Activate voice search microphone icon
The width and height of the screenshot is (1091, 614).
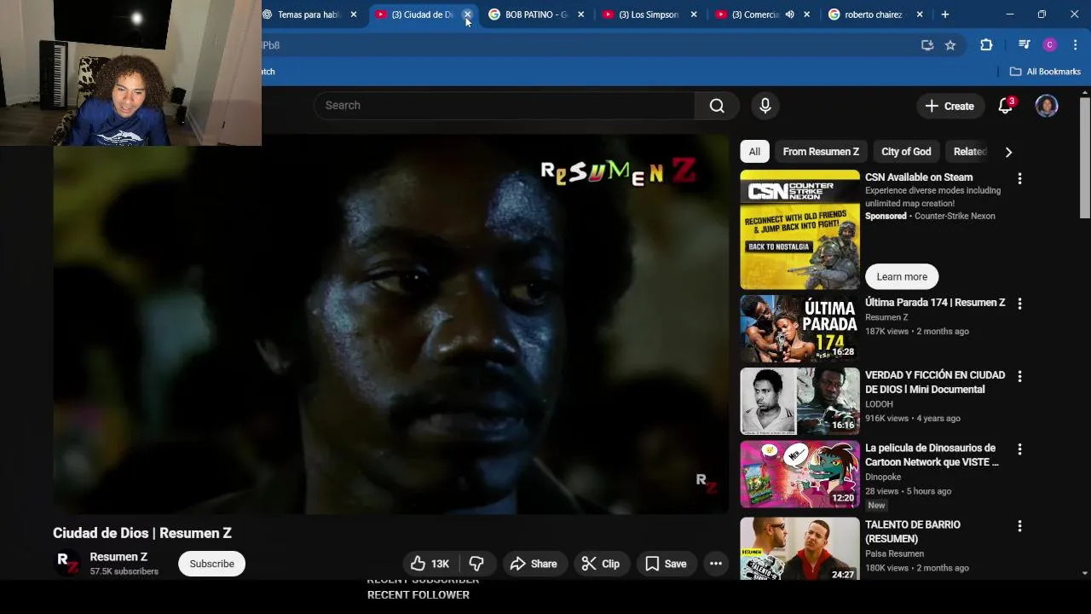coord(765,106)
